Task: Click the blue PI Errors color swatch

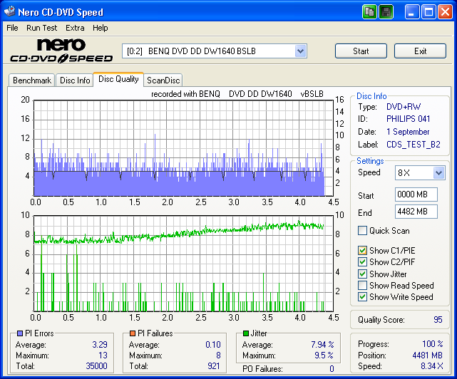Action: click(19, 333)
